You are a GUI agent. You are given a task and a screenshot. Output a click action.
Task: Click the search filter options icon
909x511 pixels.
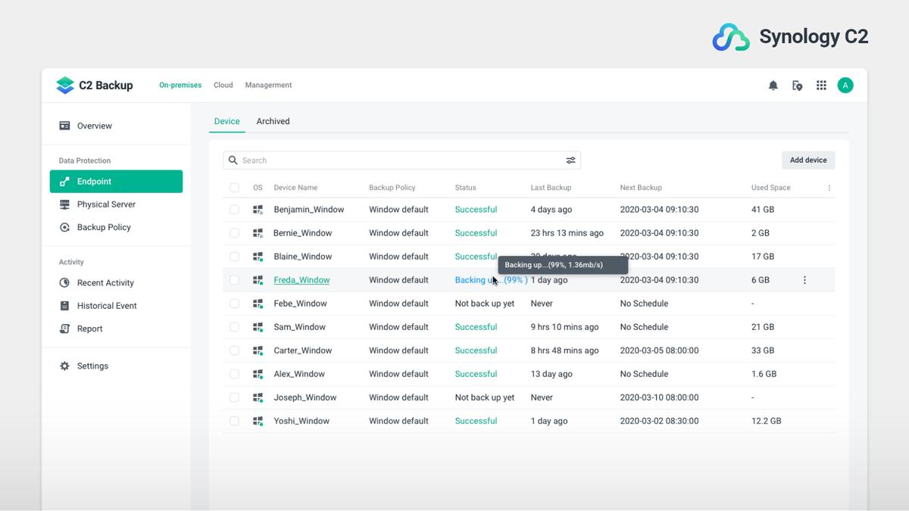(x=570, y=160)
